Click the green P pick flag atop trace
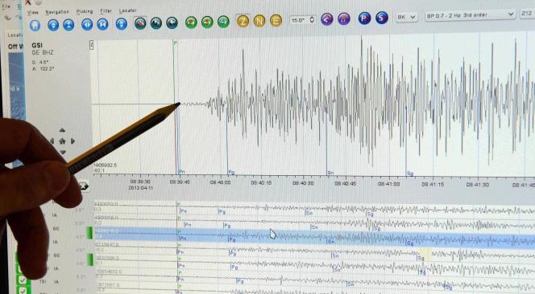Viewport: 535px width, 294px height. click(x=176, y=43)
